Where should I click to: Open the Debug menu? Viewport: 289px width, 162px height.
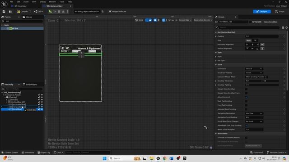click(x=42, y=2)
